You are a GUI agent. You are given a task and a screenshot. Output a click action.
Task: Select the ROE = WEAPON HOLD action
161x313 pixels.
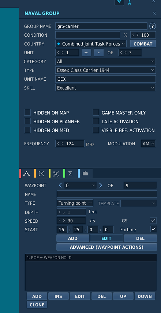click(x=91, y=258)
